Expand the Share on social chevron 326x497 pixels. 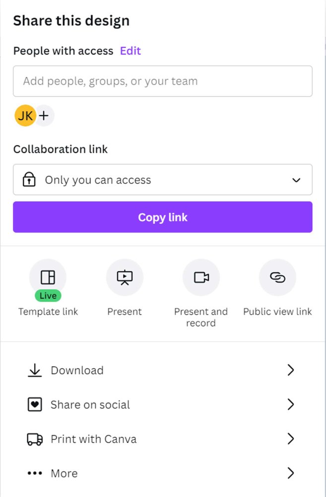(291, 404)
